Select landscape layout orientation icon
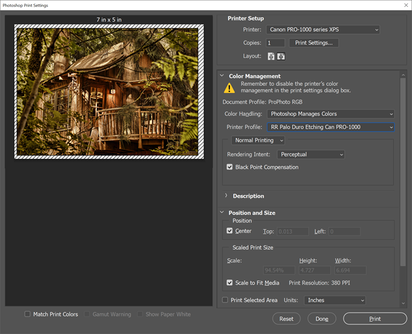 [281, 56]
